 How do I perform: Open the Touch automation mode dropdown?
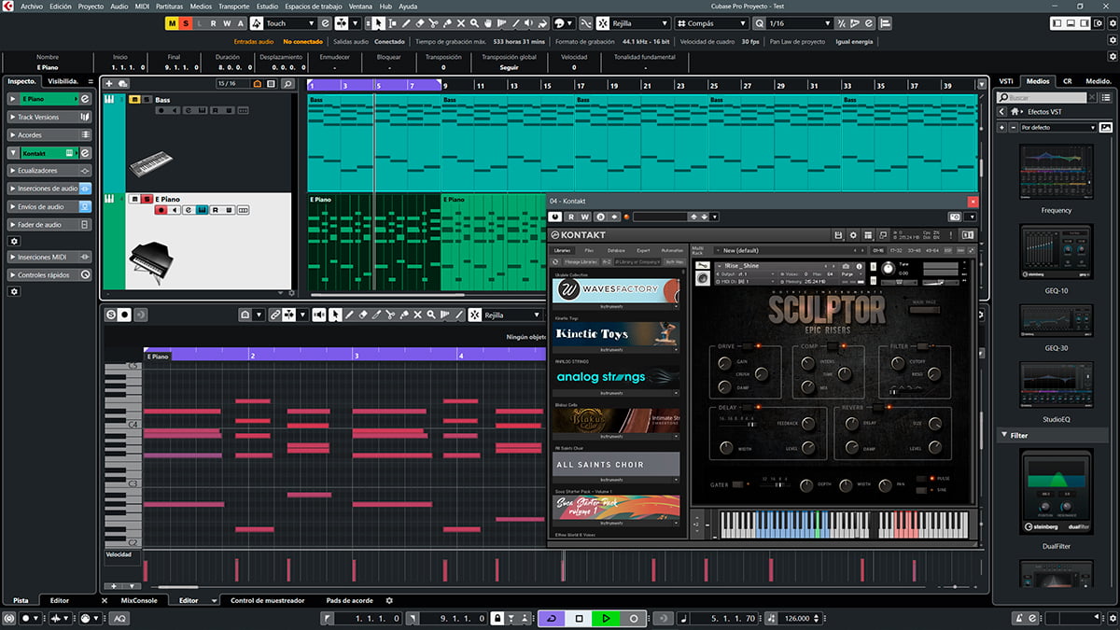[291, 22]
